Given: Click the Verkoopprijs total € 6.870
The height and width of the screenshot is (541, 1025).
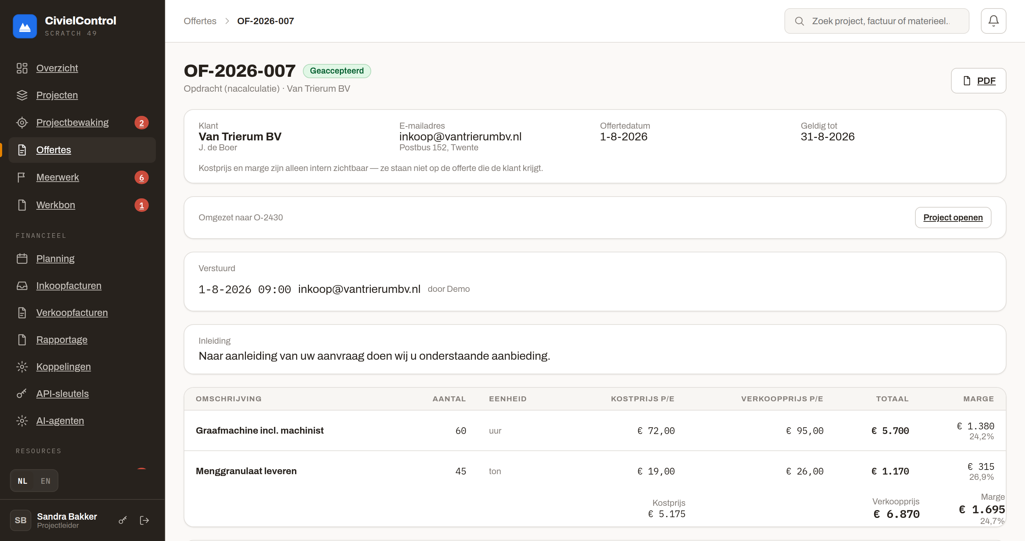Looking at the screenshot, I should [897, 514].
